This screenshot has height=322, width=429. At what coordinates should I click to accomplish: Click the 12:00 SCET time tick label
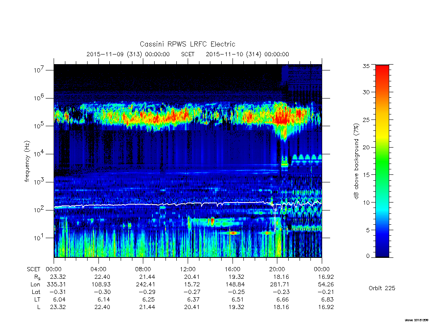tap(188, 269)
